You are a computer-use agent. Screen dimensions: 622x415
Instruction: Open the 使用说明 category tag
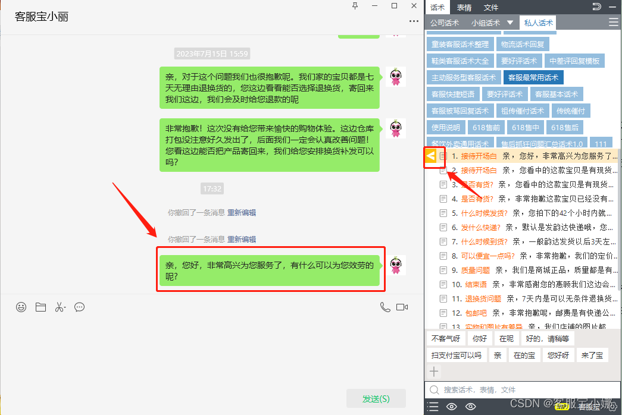(445, 128)
